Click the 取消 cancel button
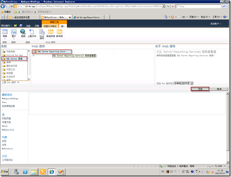Image resolution: width=231 pixels, height=177 pixels. pos(219,89)
